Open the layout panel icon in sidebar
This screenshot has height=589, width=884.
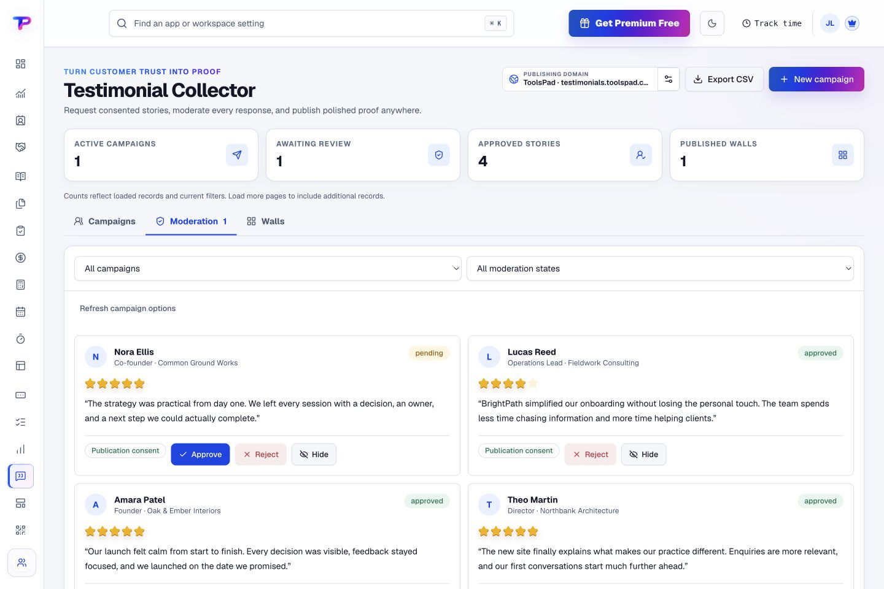[x=20, y=366]
